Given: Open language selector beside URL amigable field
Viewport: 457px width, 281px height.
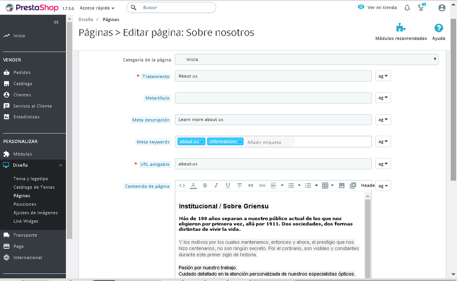Looking at the screenshot, I should tap(383, 164).
